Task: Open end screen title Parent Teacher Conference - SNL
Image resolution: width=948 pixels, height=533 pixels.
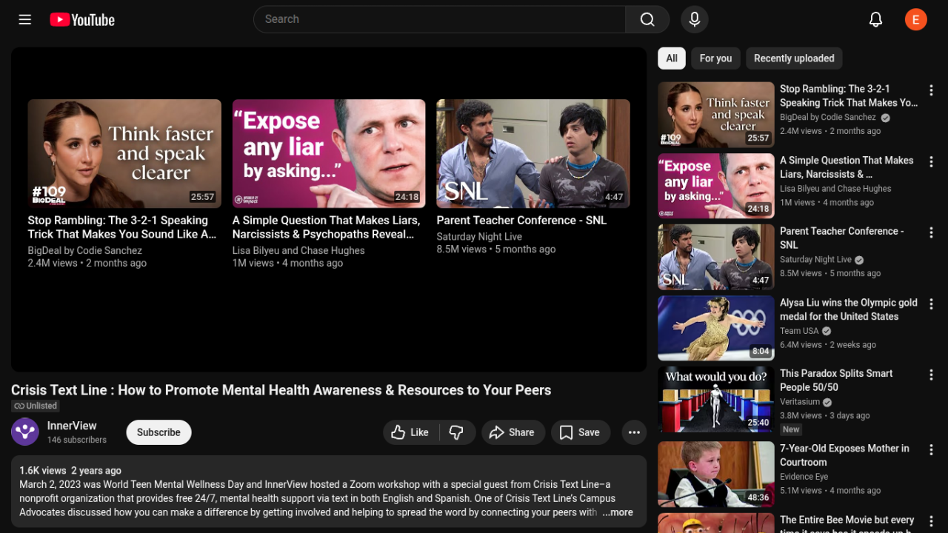Action: coord(521,221)
